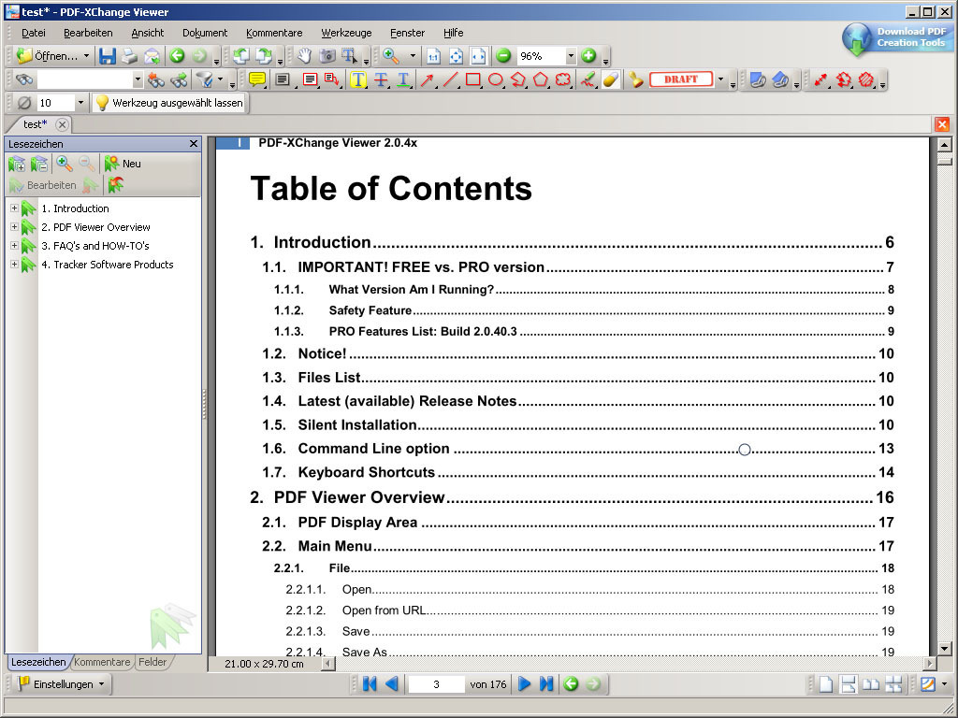958x718 pixels.
Task: Select the Underline text tool
Action: [403, 79]
